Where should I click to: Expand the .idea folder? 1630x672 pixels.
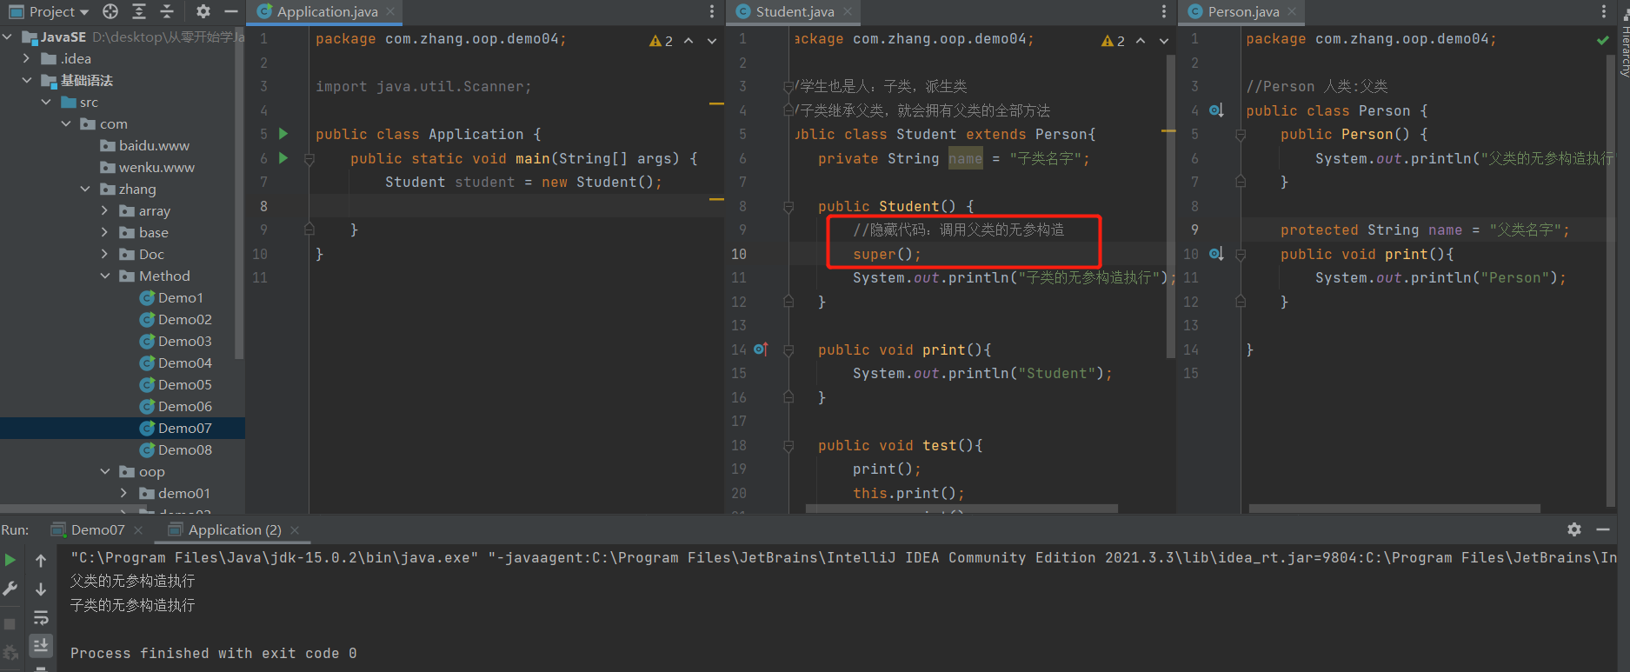pyautogui.click(x=27, y=58)
